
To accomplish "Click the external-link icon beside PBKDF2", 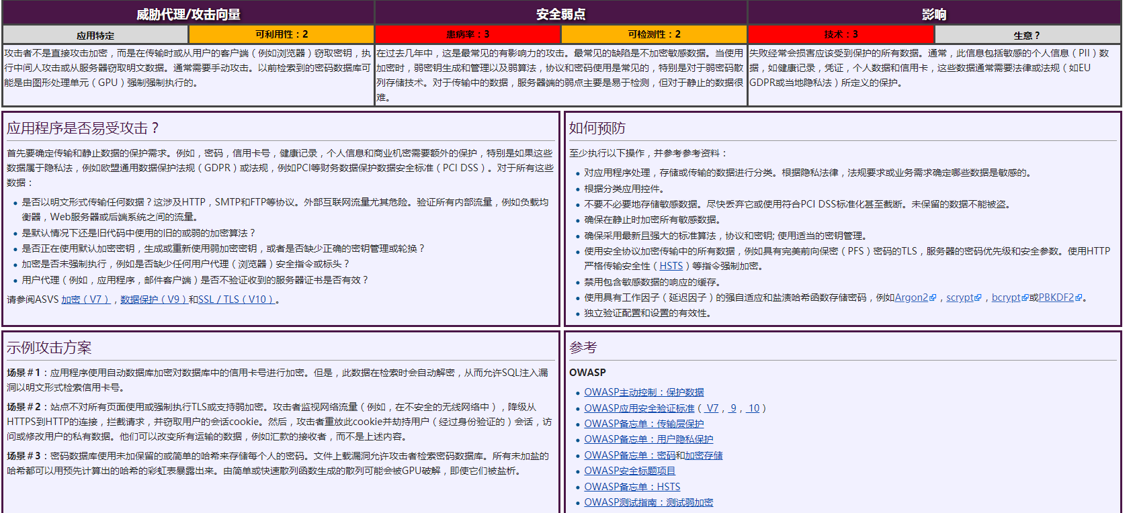I will [x=1079, y=298].
